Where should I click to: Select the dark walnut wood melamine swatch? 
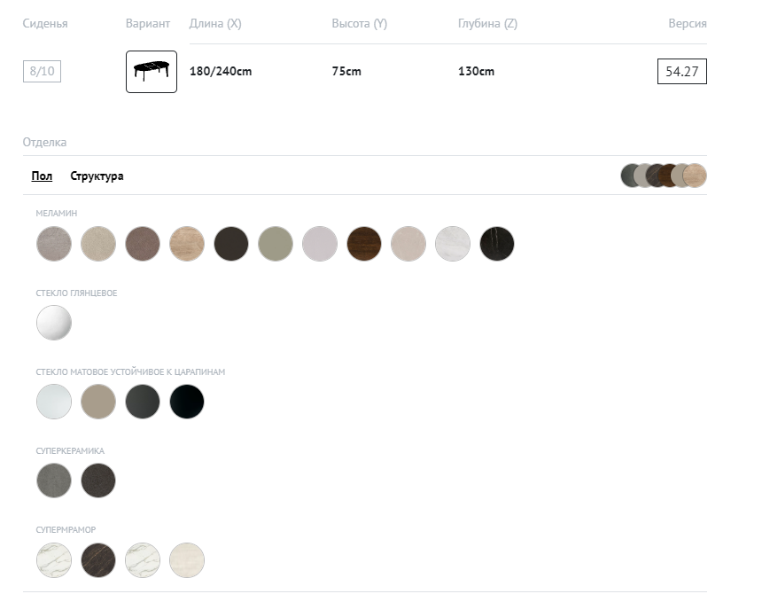[x=364, y=243]
